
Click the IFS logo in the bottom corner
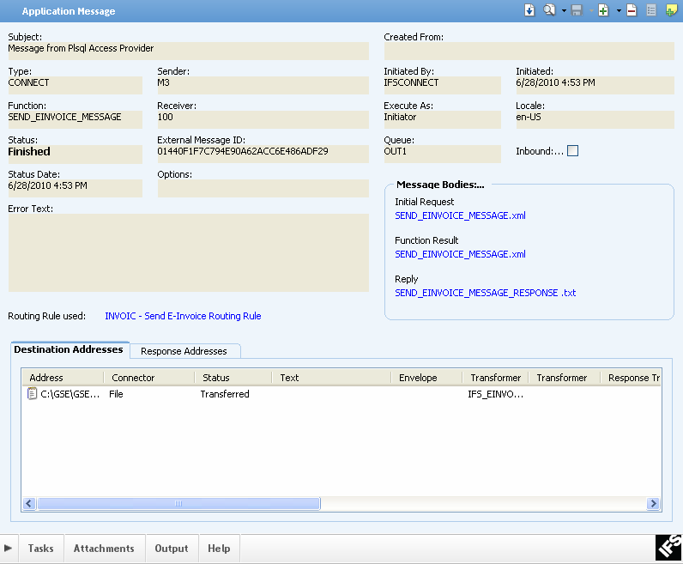click(x=668, y=548)
